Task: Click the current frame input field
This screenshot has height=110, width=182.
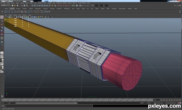Action: click(157, 100)
